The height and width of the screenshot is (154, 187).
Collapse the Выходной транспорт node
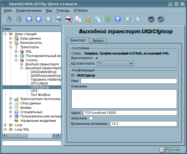21,68
